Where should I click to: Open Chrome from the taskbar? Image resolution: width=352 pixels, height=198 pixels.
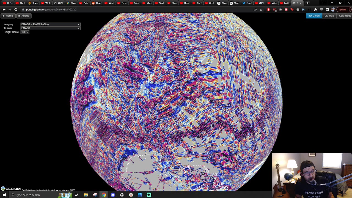pos(104,195)
